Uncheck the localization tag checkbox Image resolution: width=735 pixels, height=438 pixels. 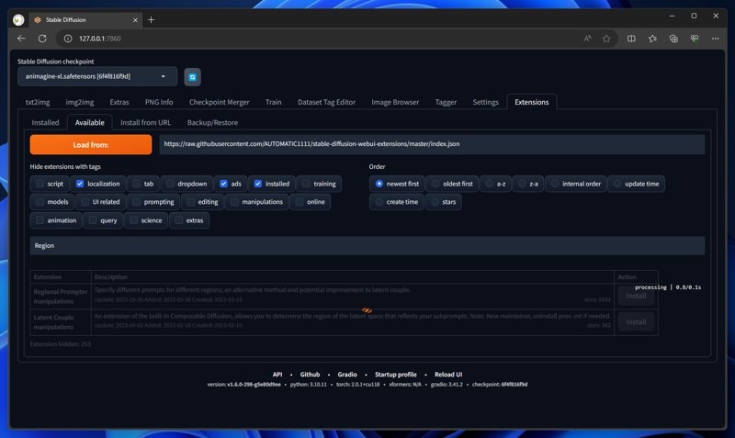pyautogui.click(x=80, y=184)
